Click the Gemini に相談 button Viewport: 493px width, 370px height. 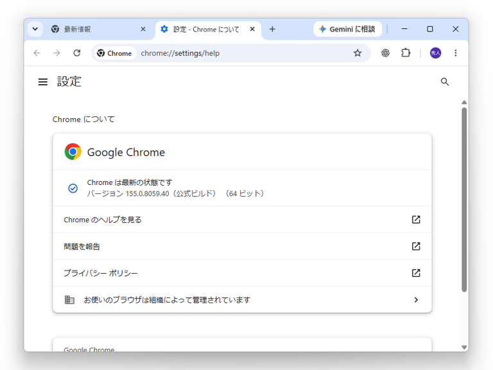(347, 29)
